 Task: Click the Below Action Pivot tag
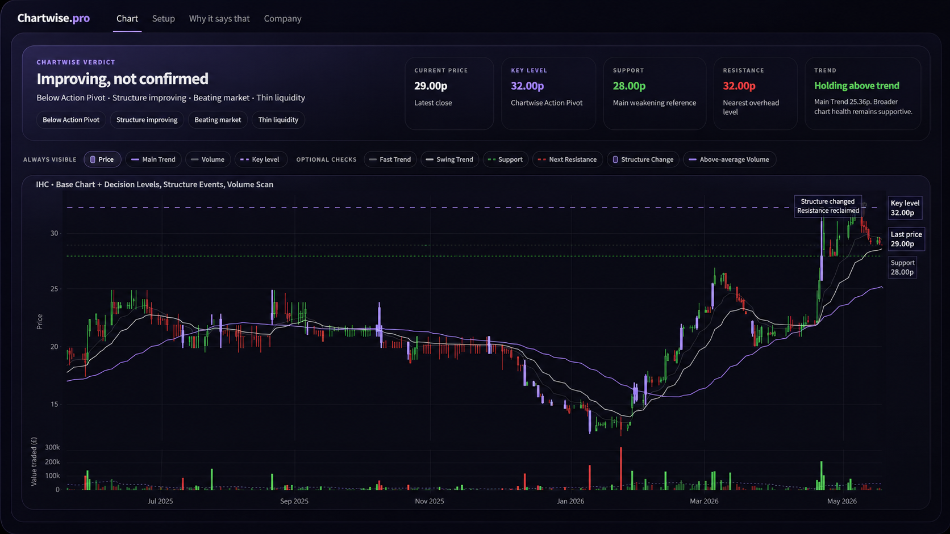(x=71, y=120)
